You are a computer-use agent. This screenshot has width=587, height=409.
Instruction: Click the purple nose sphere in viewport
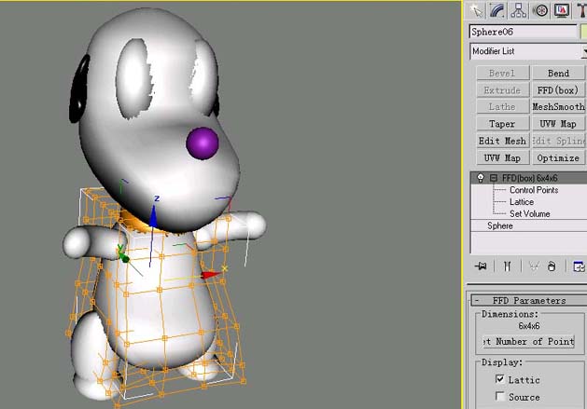click(x=203, y=143)
